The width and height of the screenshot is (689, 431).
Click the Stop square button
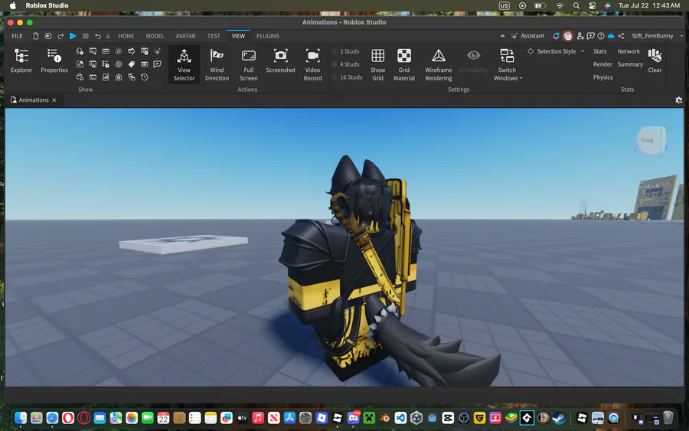pyautogui.click(x=86, y=36)
